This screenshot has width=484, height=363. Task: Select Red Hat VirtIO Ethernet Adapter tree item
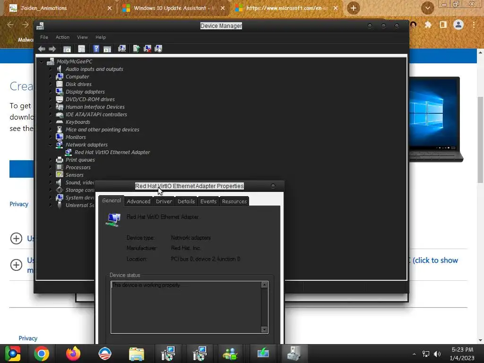pyautogui.click(x=112, y=152)
